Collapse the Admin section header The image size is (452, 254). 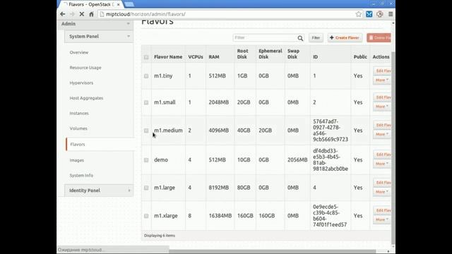pyautogui.click(x=95, y=24)
